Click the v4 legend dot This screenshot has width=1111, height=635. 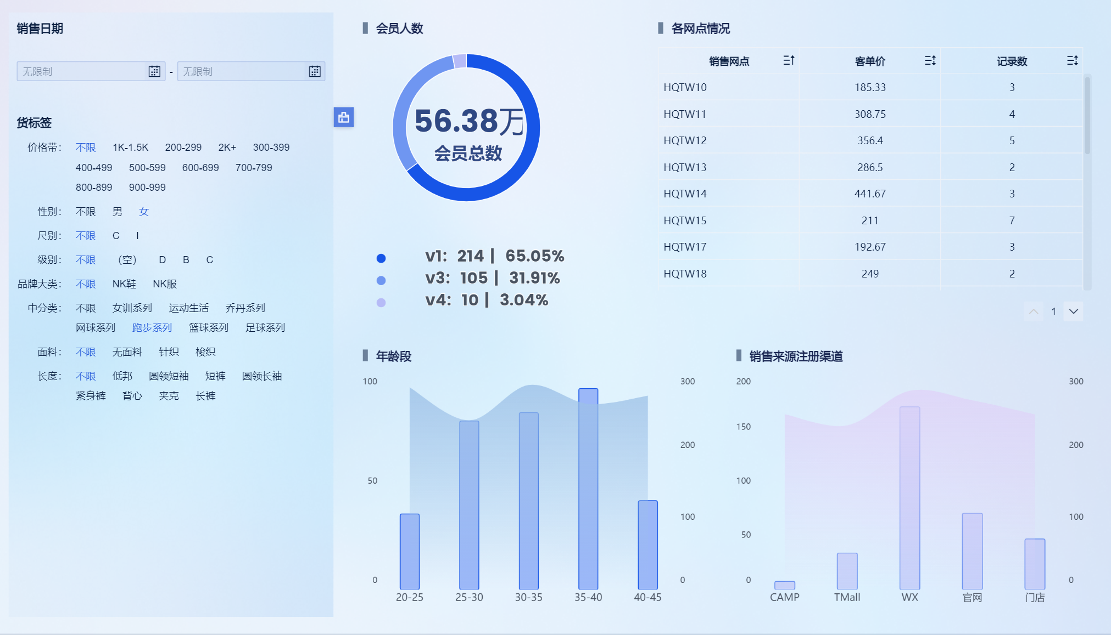point(381,303)
